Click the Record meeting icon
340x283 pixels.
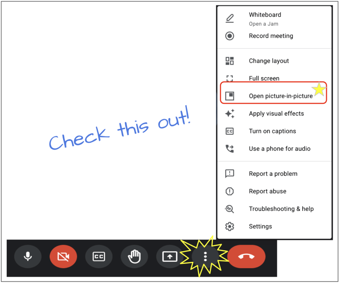(x=229, y=36)
